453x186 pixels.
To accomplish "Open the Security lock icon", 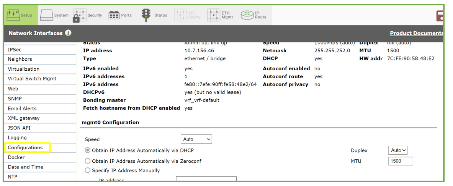I will (80, 15).
